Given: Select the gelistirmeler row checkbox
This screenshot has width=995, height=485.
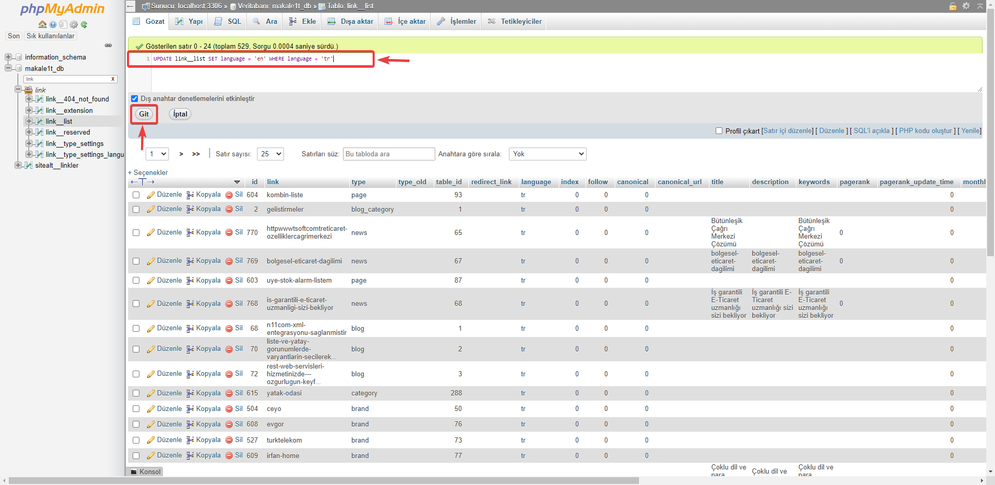Looking at the screenshot, I should tap(136, 209).
